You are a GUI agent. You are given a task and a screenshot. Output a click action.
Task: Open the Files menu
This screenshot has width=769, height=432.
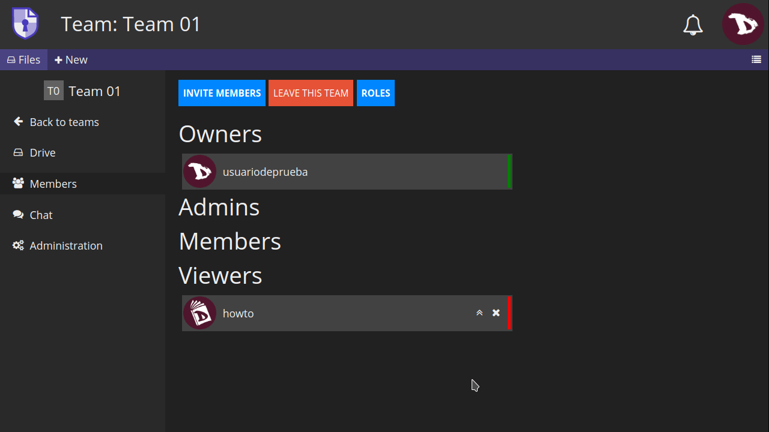(x=24, y=60)
